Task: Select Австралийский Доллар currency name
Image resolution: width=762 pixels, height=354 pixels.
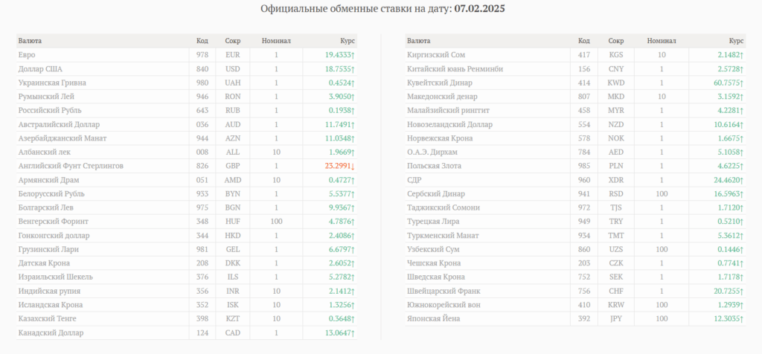Action: coord(60,124)
